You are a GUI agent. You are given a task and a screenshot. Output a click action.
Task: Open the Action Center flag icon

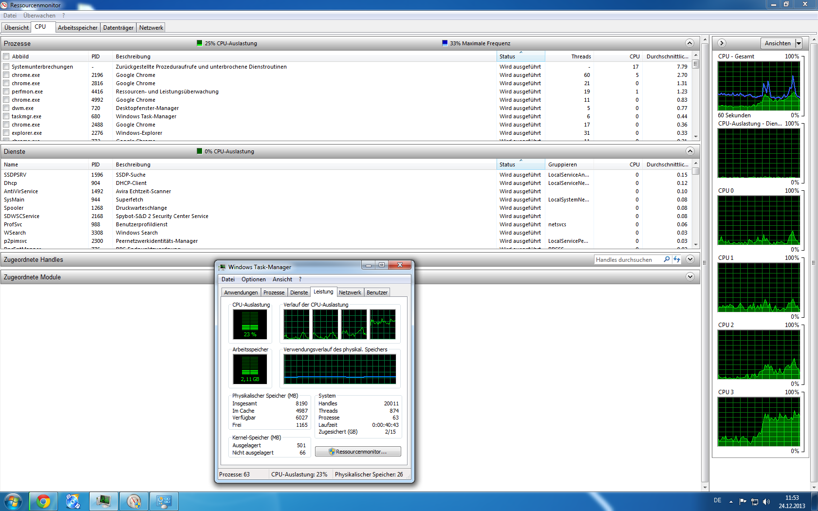coord(743,501)
